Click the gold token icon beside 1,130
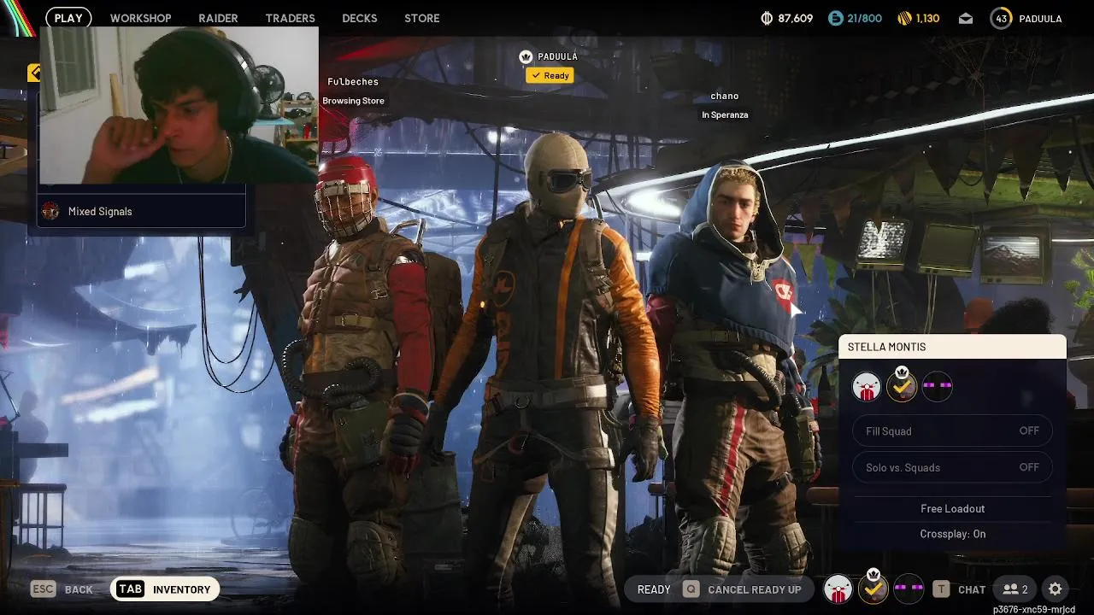 tap(904, 18)
